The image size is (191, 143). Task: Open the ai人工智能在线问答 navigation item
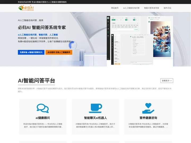coord(131,8)
